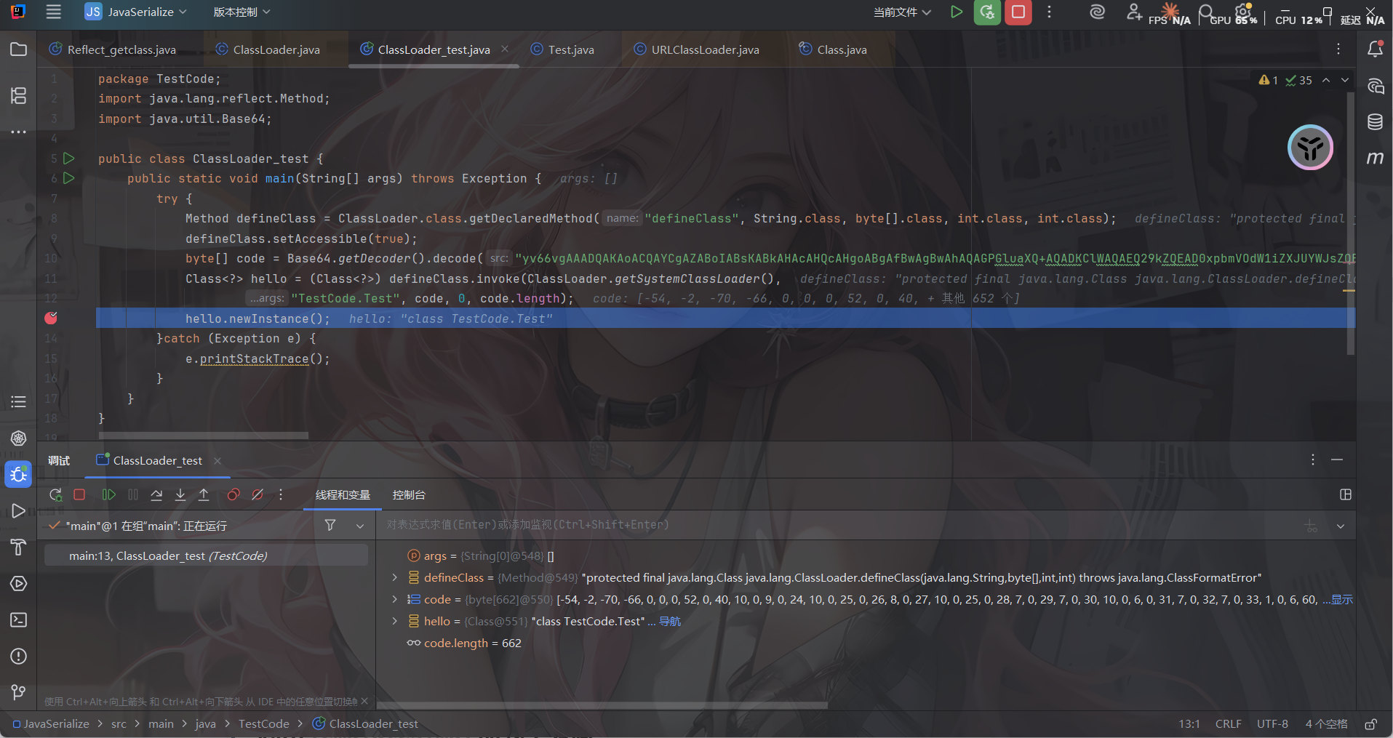Image resolution: width=1393 pixels, height=738 pixels.
Task: Click the evaluate expression input field
Action: pos(800,525)
